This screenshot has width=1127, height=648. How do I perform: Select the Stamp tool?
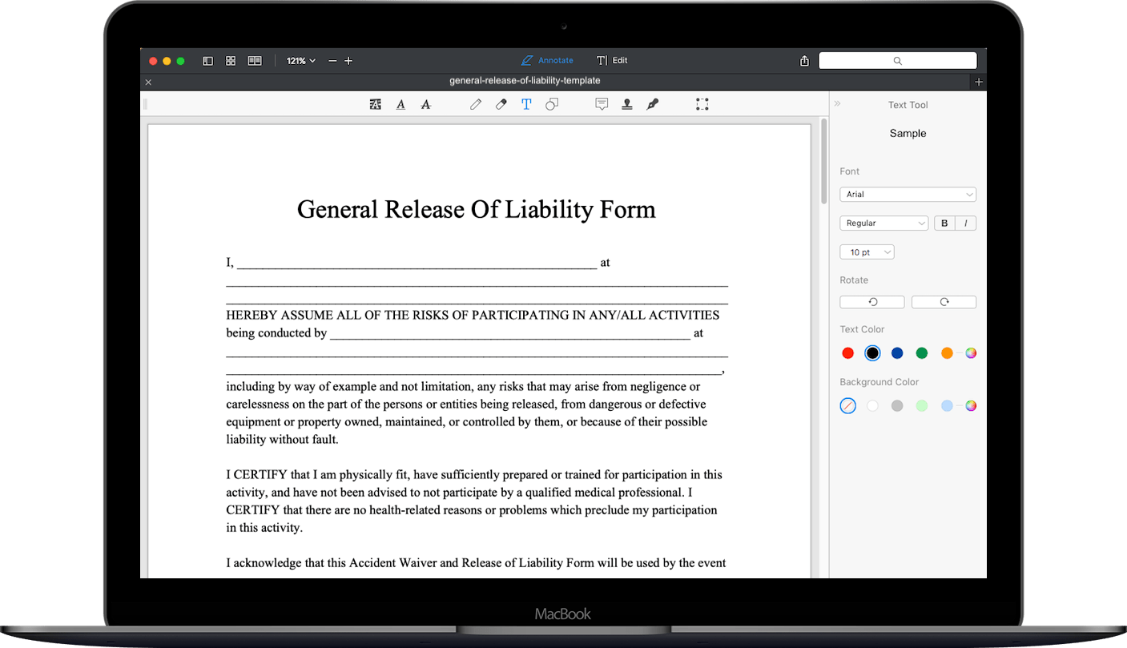[627, 104]
